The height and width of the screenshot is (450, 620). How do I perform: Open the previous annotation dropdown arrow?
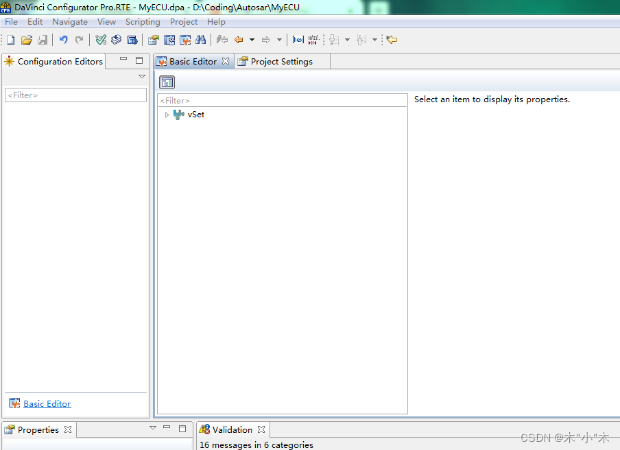point(374,40)
